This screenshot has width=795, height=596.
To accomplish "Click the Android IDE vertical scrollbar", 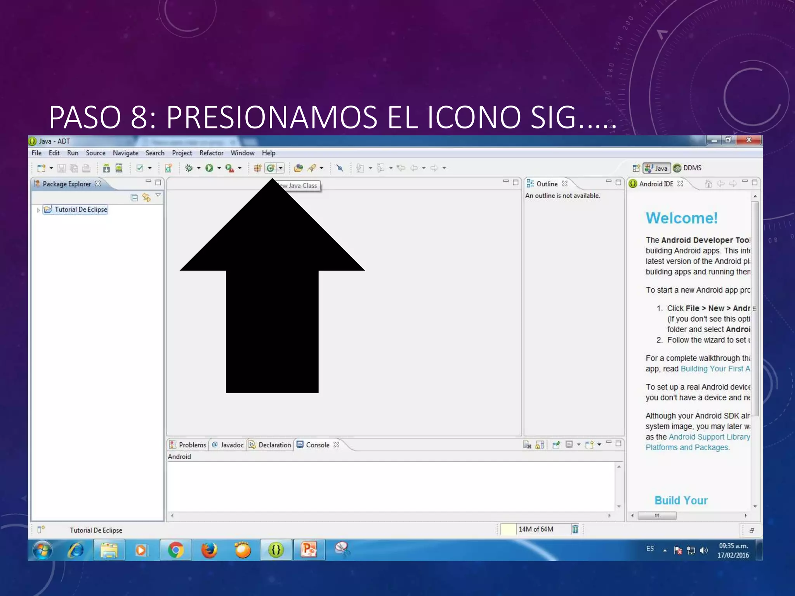I will pyautogui.click(x=755, y=308).
